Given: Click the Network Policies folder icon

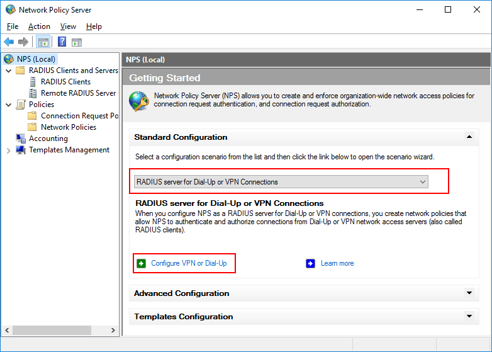Looking at the screenshot, I should [32, 127].
